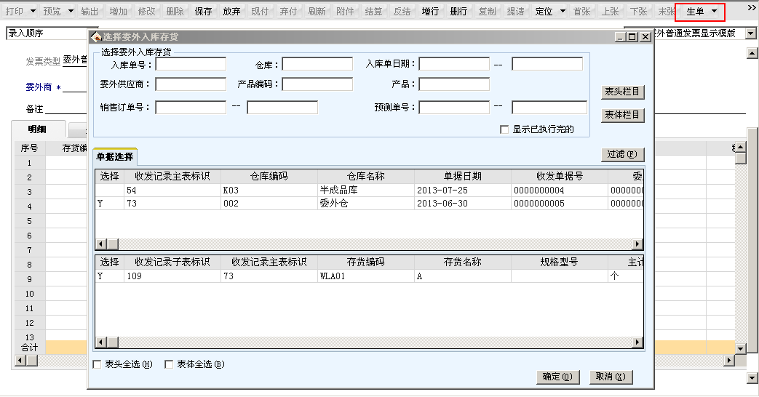Expand the 定位 dropdown arrow
The image size is (759, 397).
pos(563,11)
